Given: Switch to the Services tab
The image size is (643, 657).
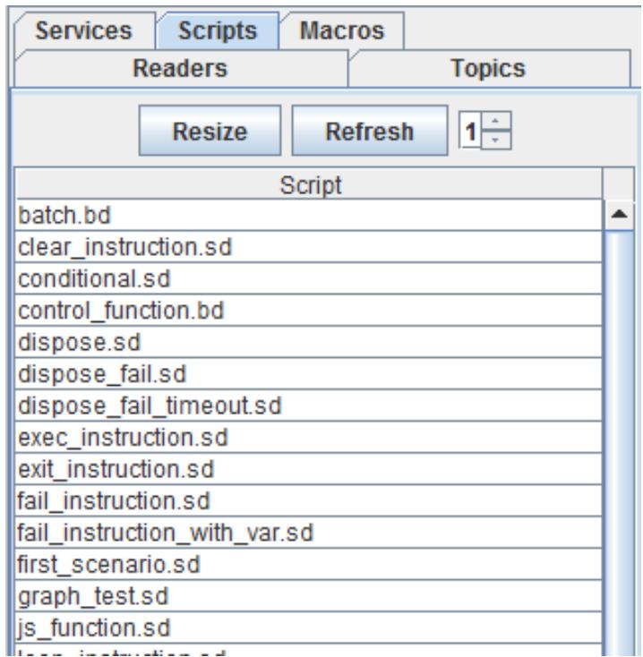Looking at the screenshot, I should tap(84, 31).
